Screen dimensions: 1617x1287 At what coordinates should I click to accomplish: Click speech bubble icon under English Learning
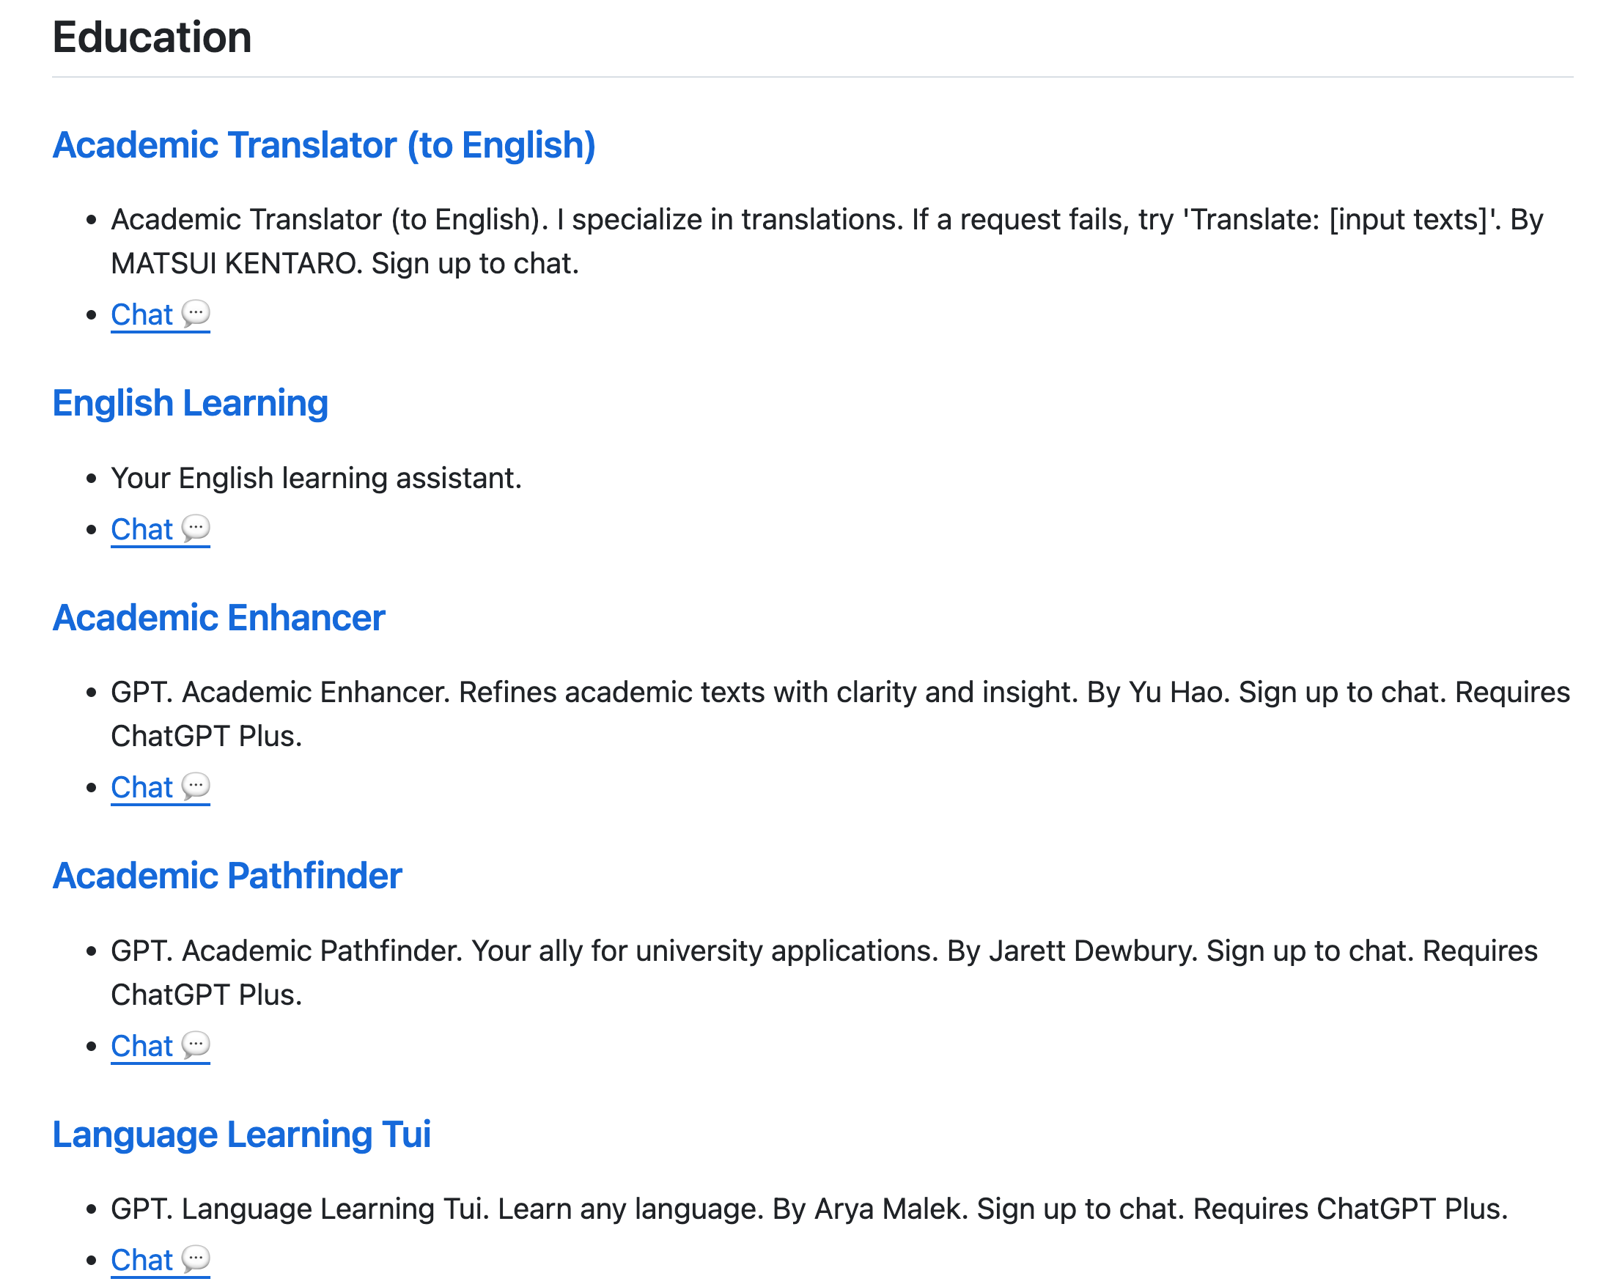(x=196, y=528)
